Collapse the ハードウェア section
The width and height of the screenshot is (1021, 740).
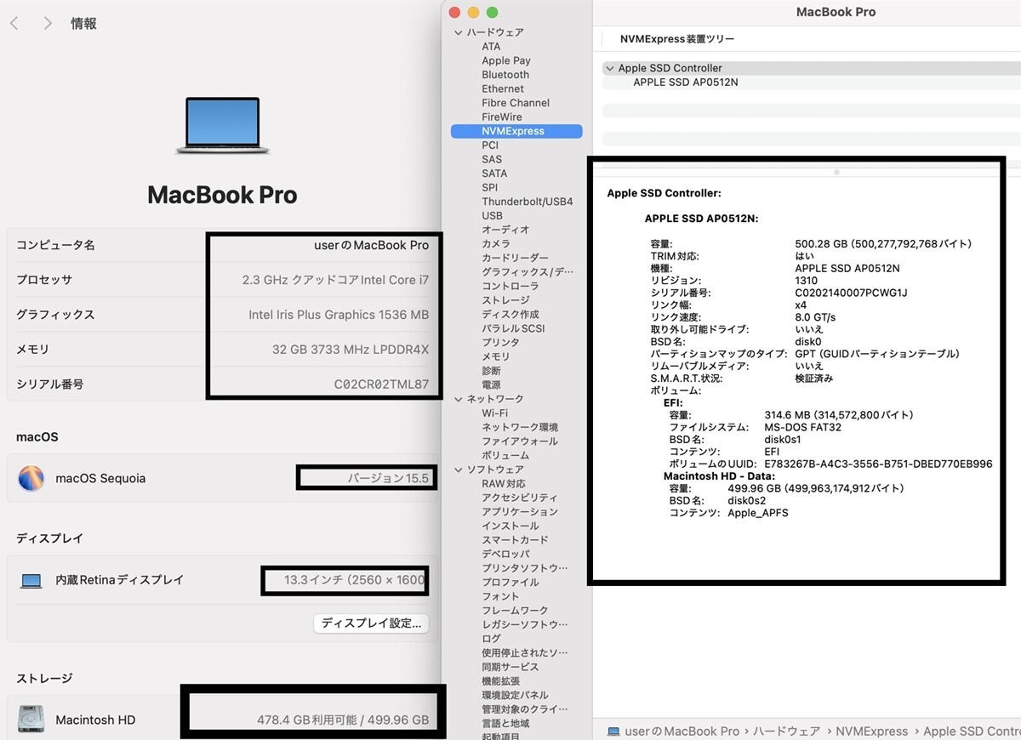459,32
